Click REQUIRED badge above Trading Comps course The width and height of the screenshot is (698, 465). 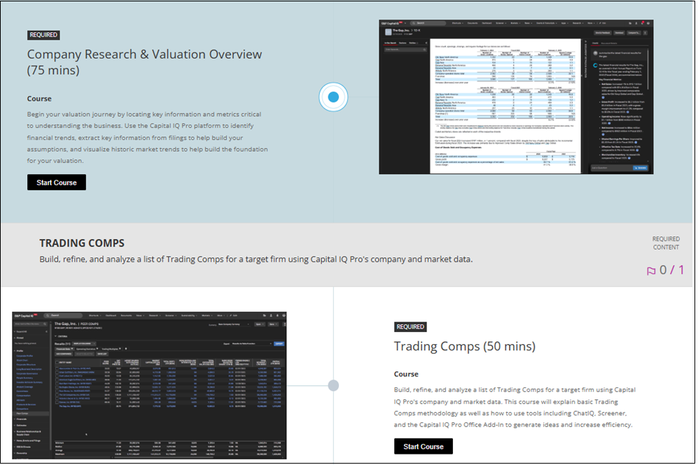point(410,327)
